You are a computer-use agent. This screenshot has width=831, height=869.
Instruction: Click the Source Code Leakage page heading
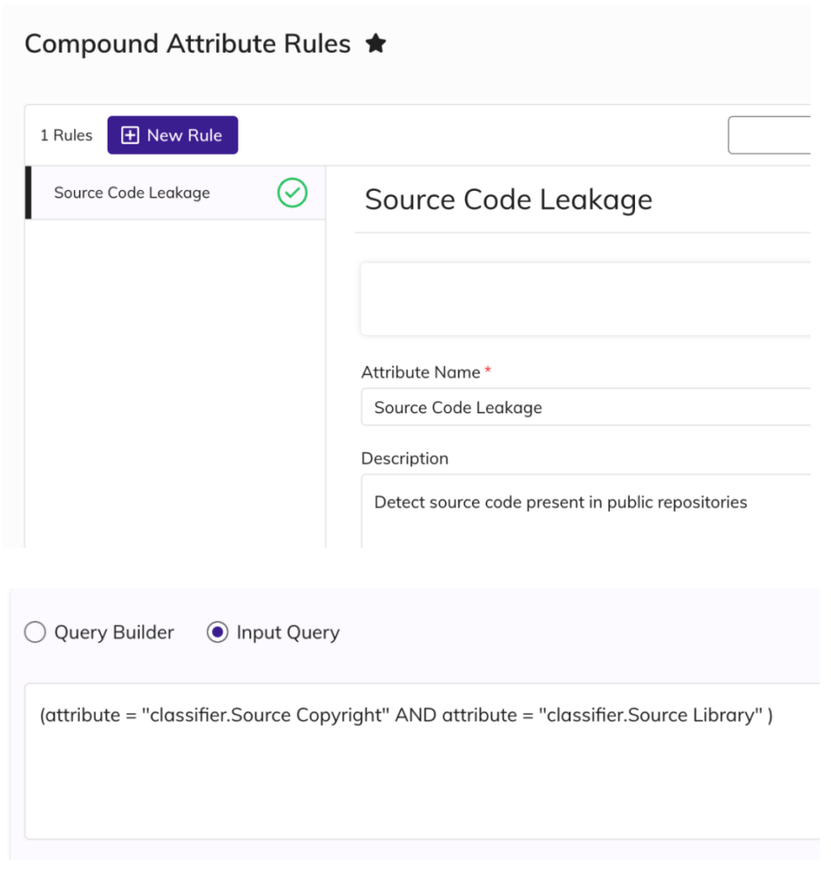[508, 199]
